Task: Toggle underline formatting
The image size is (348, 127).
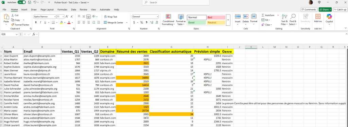Action: [x=45, y=22]
